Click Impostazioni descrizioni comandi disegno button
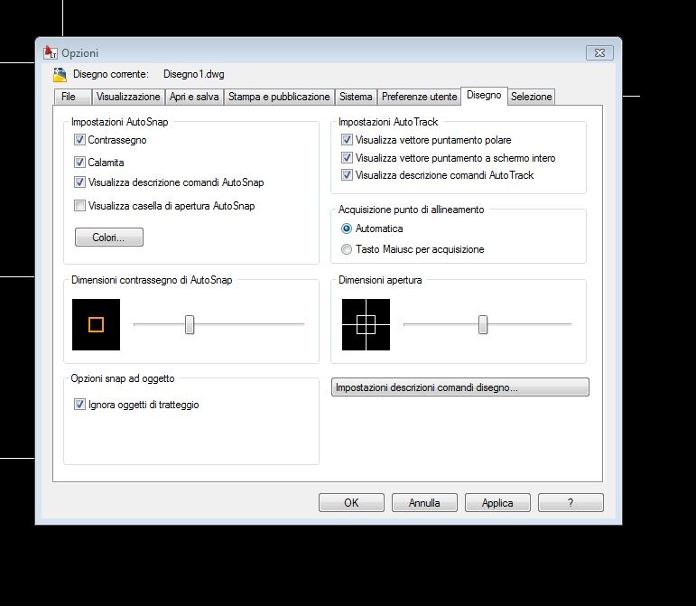 tap(460, 387)
